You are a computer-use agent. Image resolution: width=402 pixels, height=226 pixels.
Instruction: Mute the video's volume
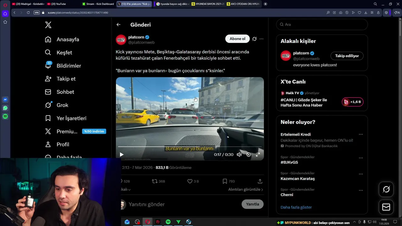point(239,154)
